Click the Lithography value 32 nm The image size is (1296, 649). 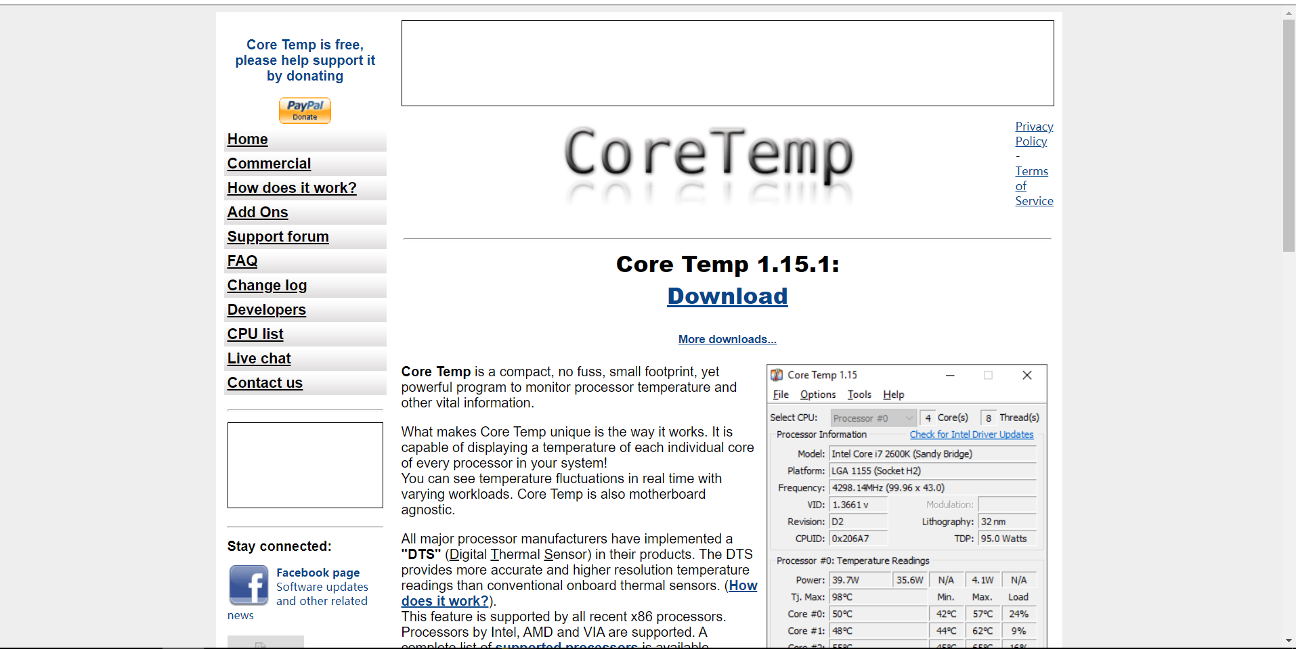pyautogui.click(x=1007, y=522)
